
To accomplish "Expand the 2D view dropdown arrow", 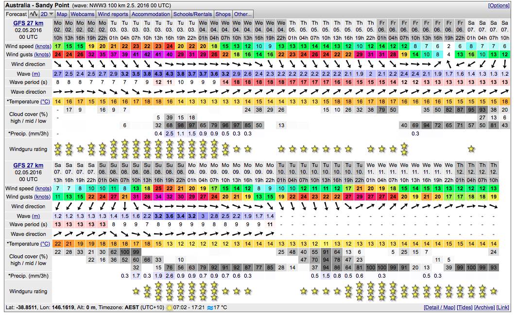I will [51, 14].
